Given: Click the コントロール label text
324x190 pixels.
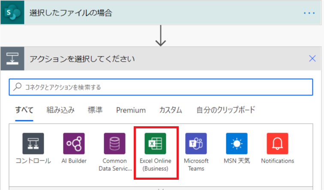Looking at the screenshot, I should pyautogui.click(x=33, y=161).
